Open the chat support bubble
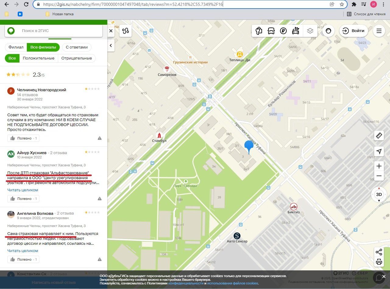The height and width of the screenshot is (289, 390). tap(379, 277)
